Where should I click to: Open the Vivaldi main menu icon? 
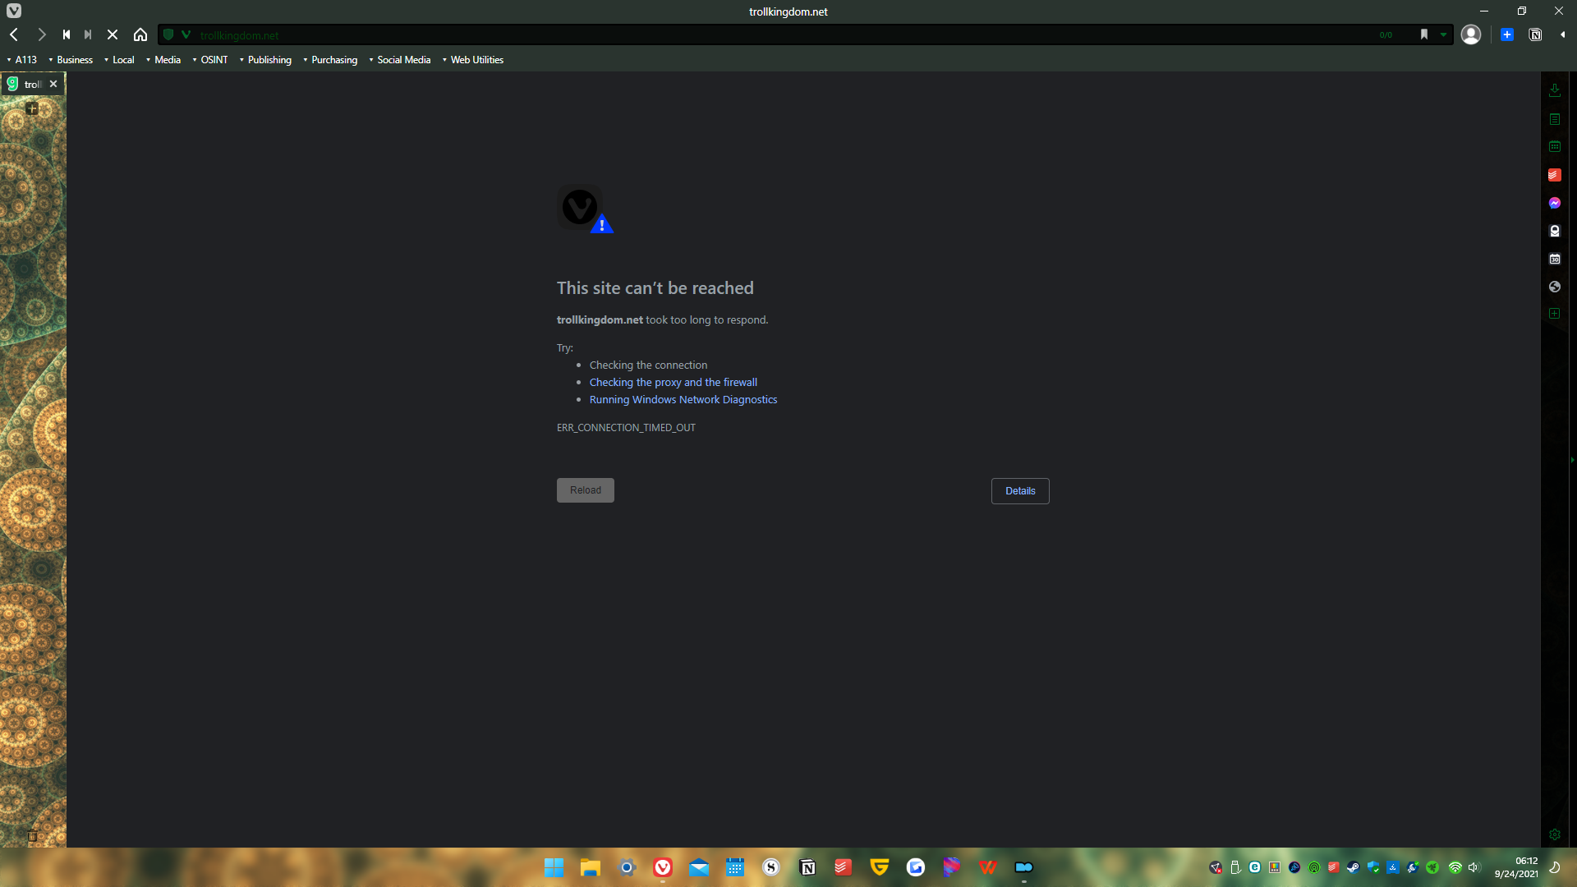pyautogui.click(x=14, y=11)
